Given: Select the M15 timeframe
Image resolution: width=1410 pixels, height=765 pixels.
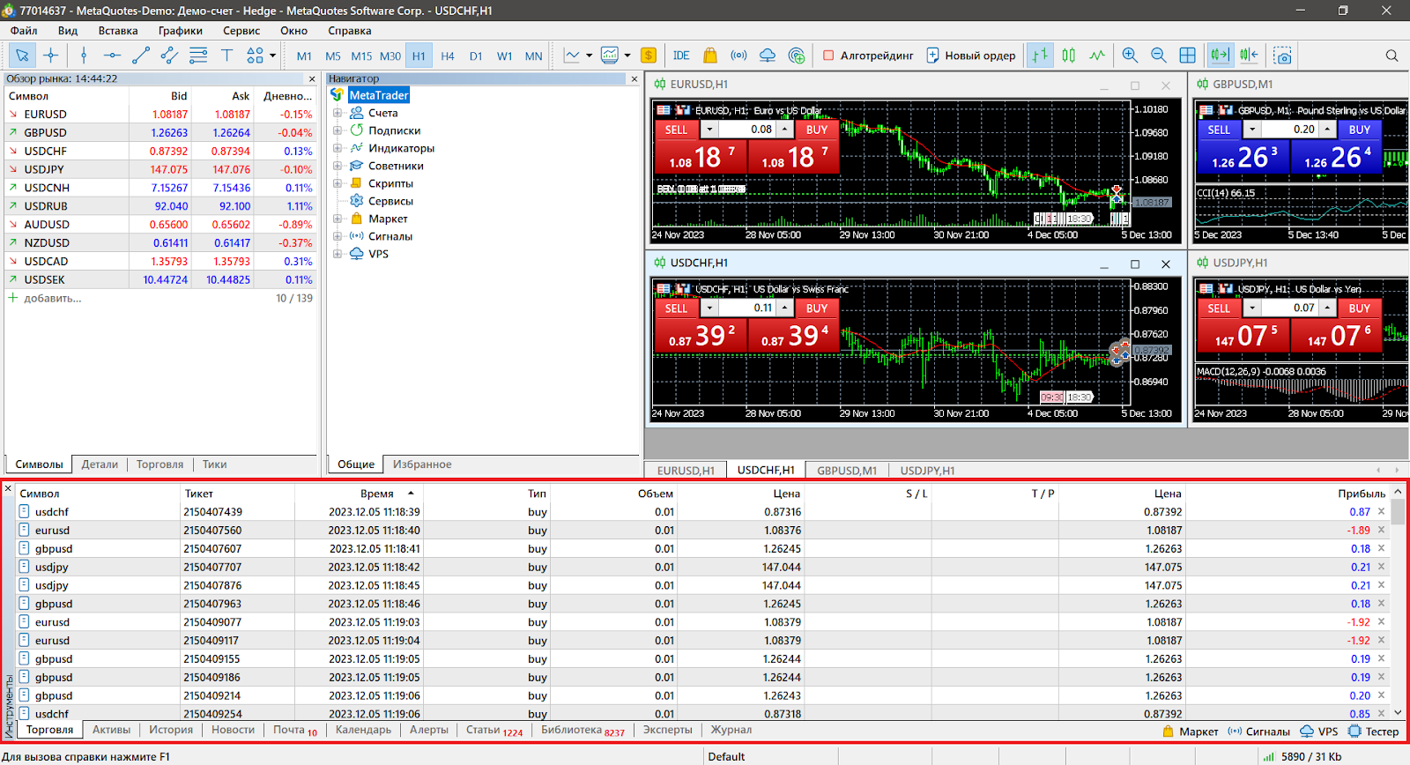Looking at the screenshot, I should coord(361,56).
